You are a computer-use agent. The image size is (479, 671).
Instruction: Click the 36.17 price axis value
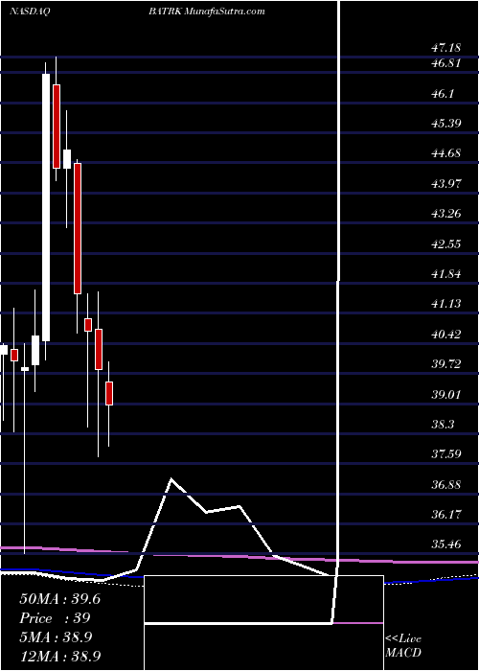[x=445, y=515]
